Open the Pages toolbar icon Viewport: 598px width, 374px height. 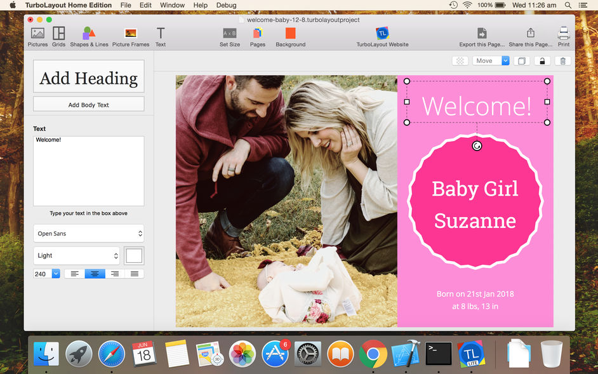coord(258,37)
